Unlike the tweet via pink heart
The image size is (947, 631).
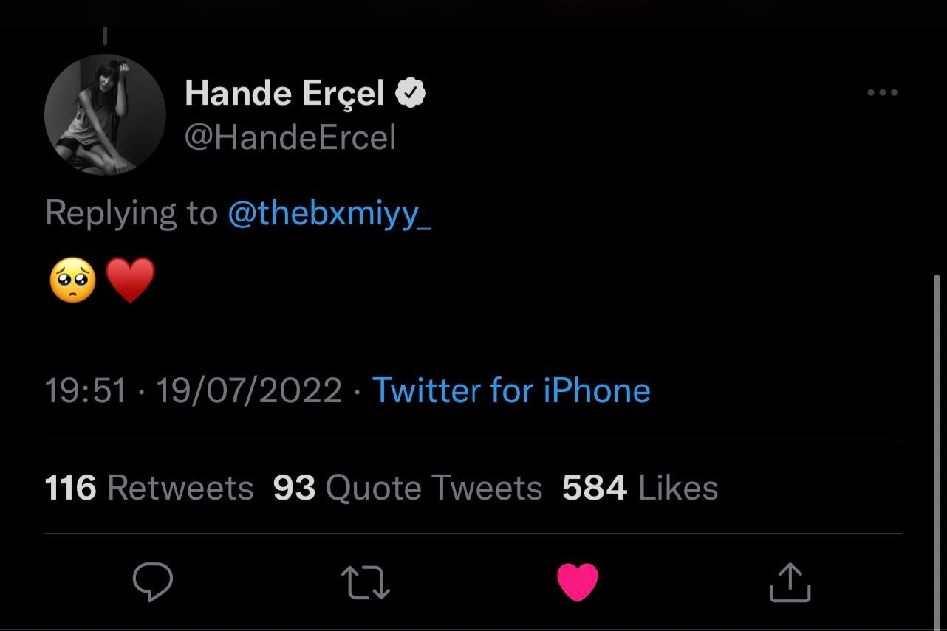point(577,582)
